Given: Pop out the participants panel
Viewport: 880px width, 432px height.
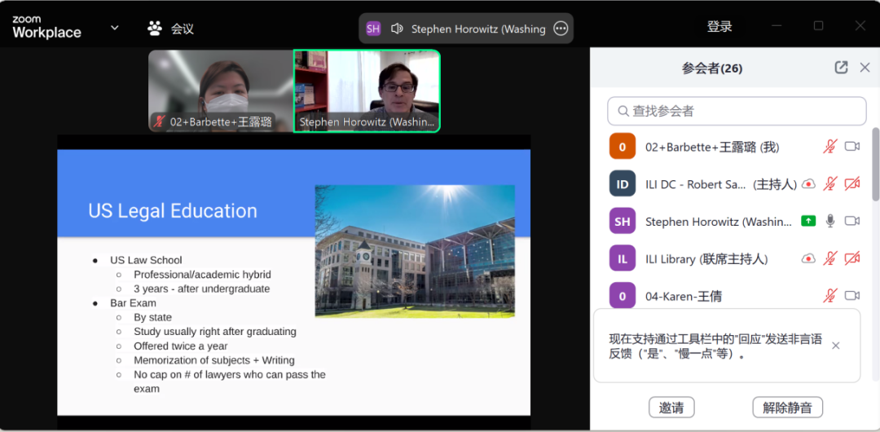Looking at the screenshot, I should tap(841, 68).
